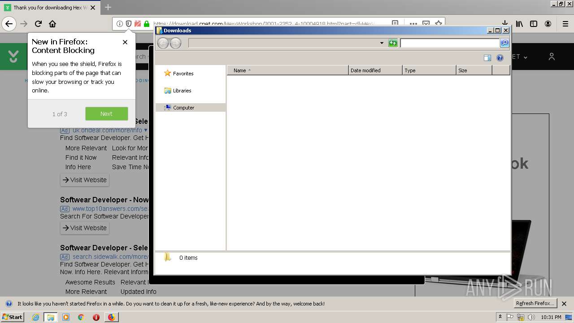Viewport: 574px width, 323px height.
Task: Open the www.top10answers.com ad link
Action: tap(110, 209)
